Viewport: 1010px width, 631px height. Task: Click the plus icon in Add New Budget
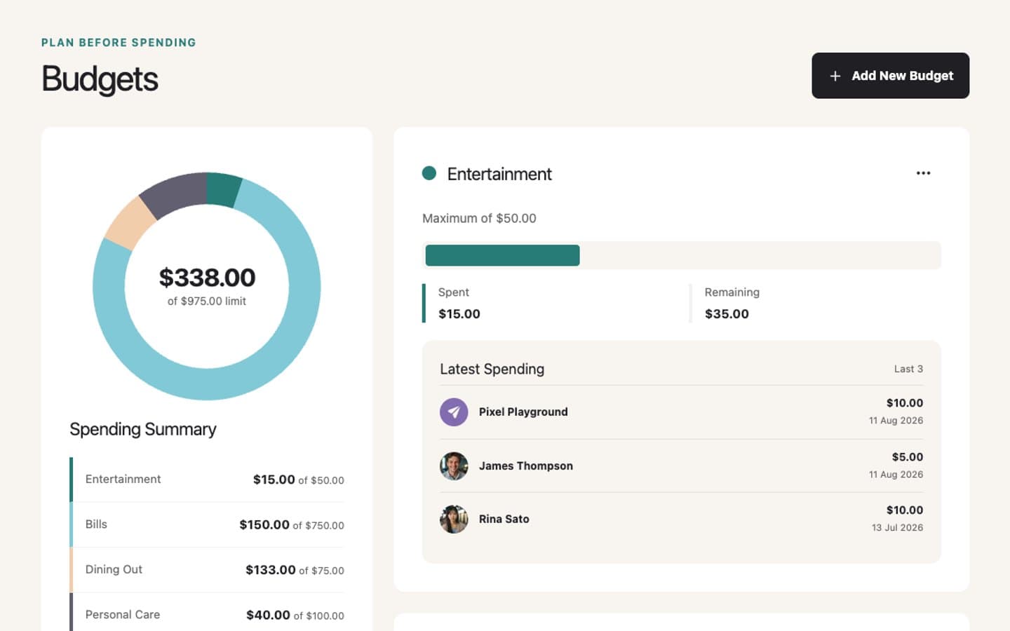click(835, 76)
